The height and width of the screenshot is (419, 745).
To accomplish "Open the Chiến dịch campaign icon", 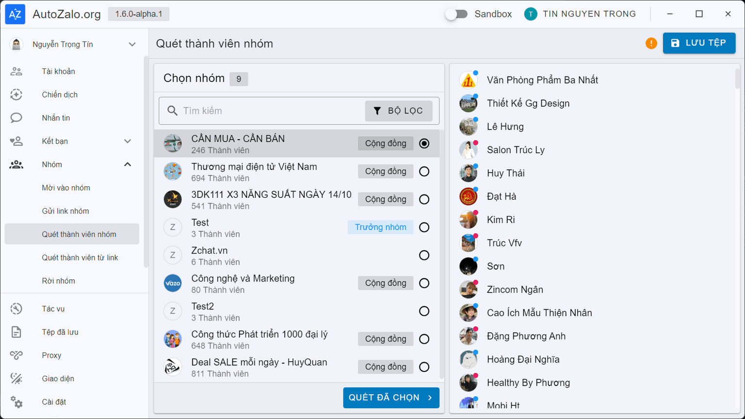I will point(16,95).
